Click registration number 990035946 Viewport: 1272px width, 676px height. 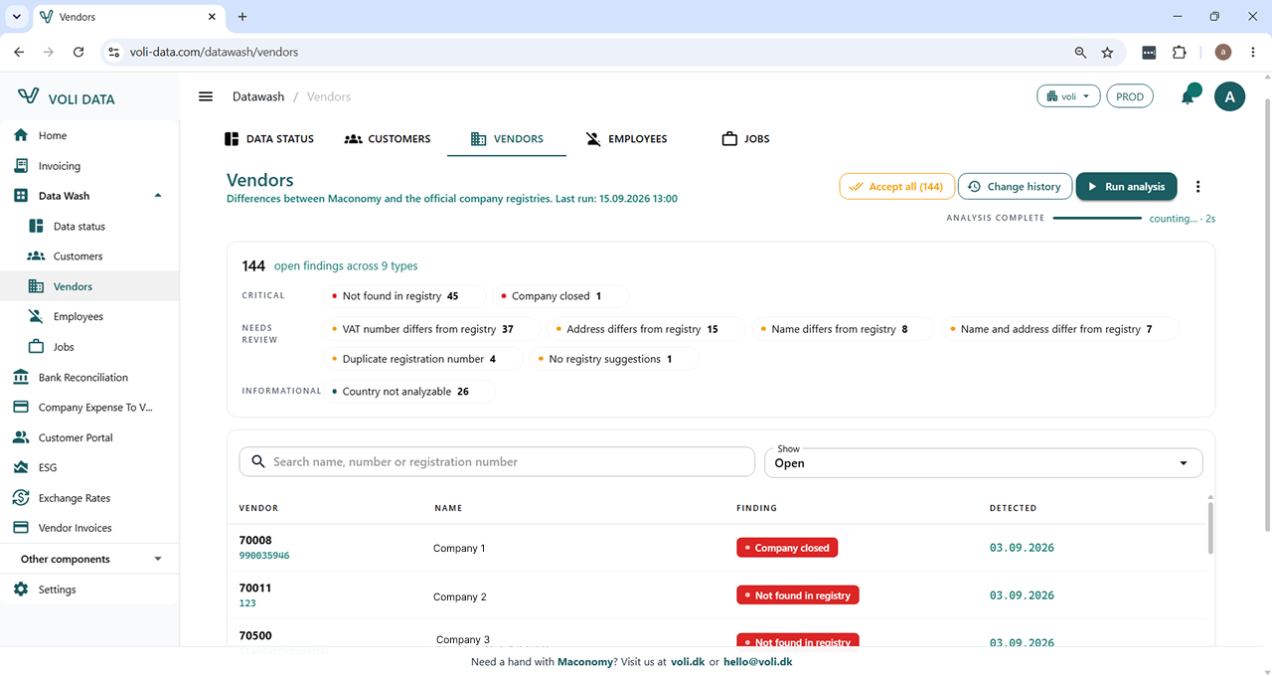point(264,556)
